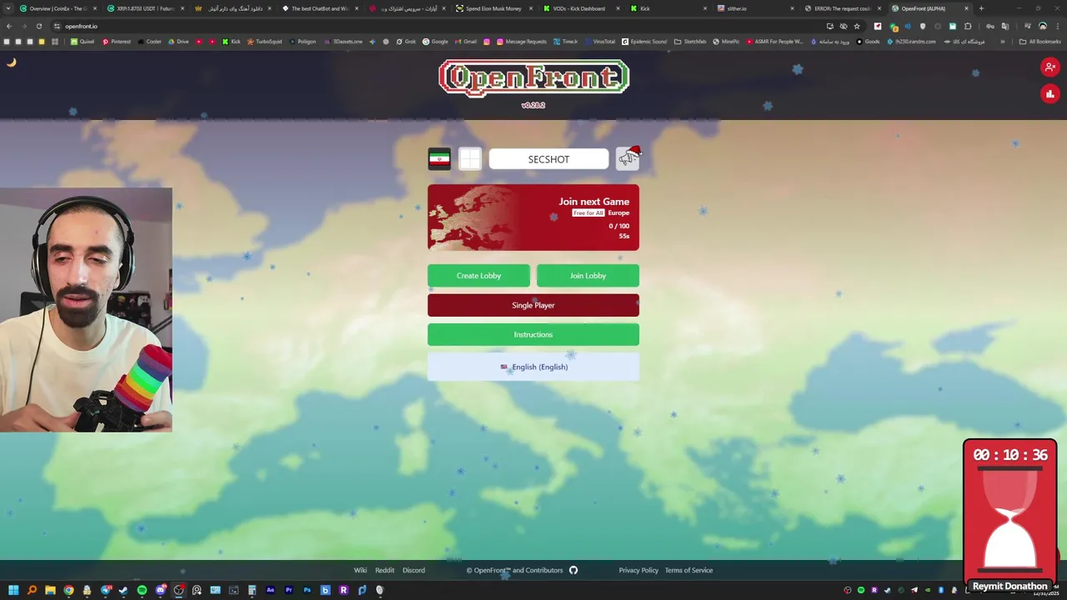1067x600 pixels.
Task: Open the TurboSquid bookmark
Action: [264, 41]
